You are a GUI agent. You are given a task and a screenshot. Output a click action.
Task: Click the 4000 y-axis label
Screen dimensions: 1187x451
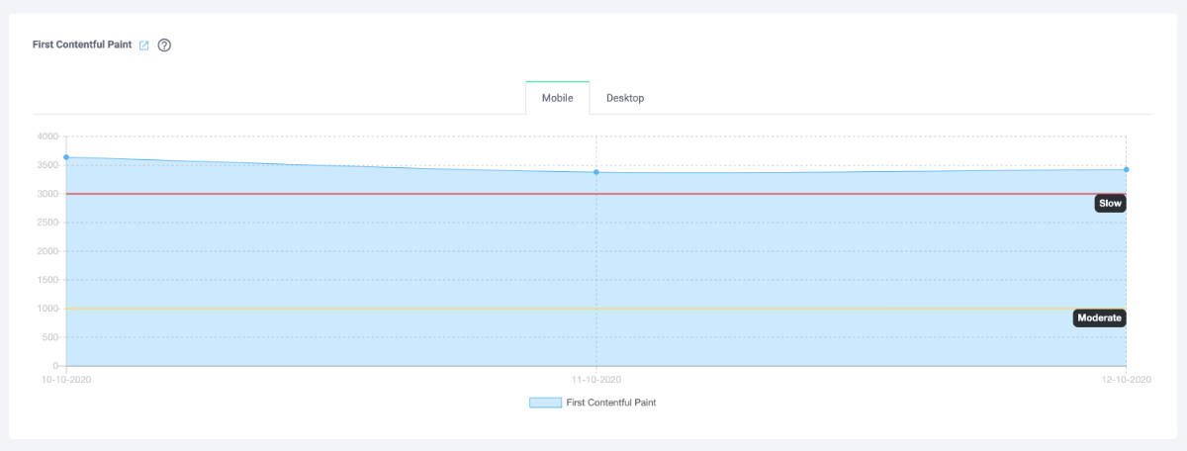click(48, 136)
